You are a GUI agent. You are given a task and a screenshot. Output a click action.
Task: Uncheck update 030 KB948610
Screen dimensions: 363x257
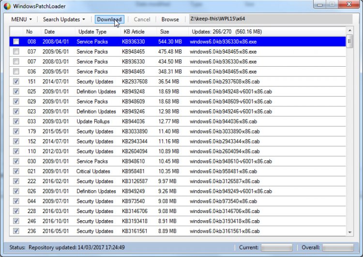tap(16, 161)
